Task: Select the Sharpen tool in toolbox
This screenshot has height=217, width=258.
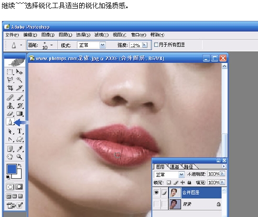Action: (10, 122)
